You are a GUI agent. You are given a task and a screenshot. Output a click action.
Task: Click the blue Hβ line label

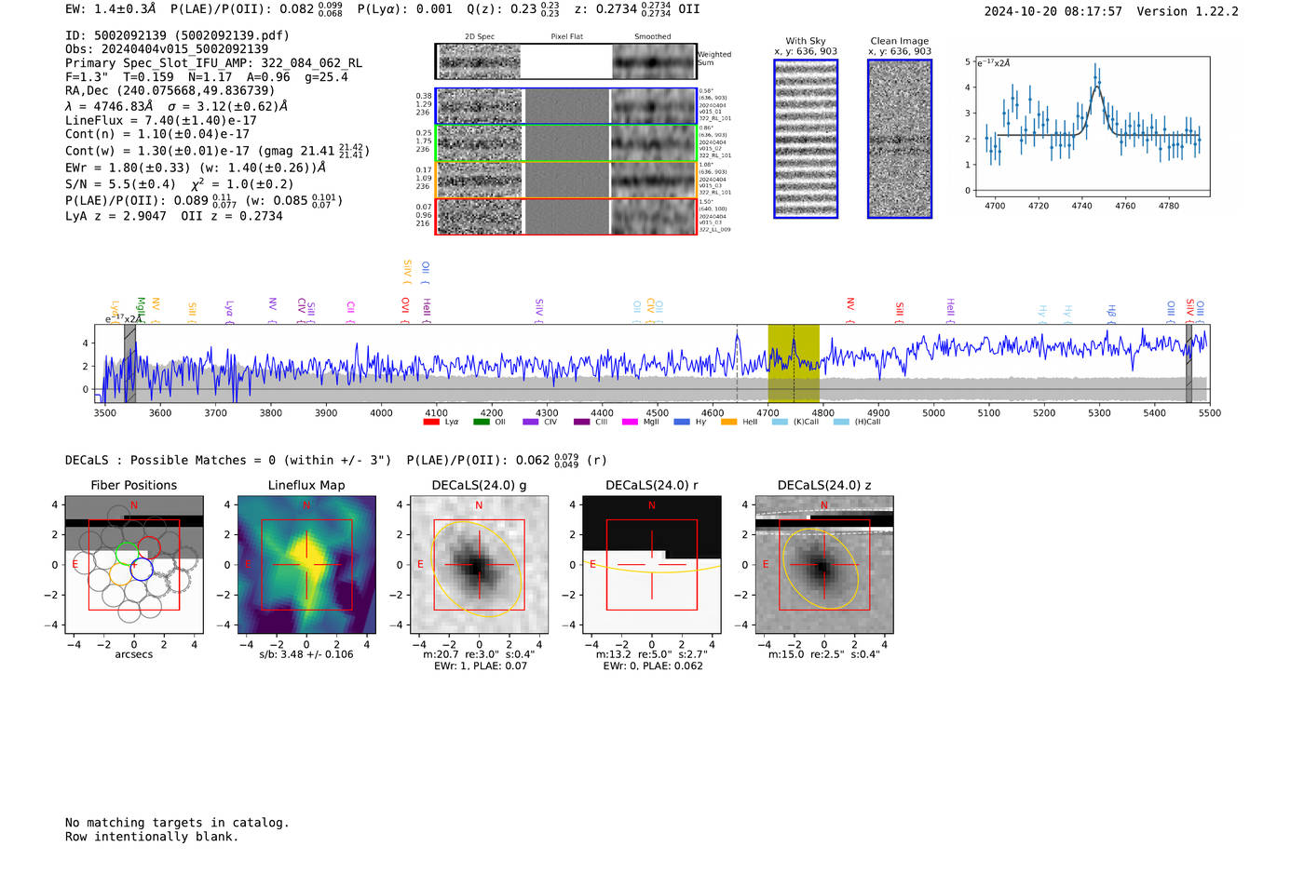1111,314
